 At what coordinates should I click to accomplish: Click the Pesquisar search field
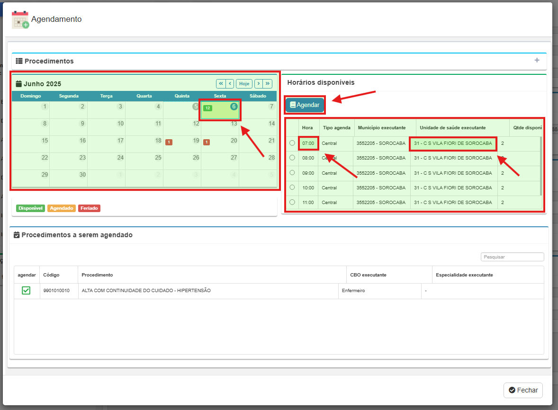click(x=512, y=257)
